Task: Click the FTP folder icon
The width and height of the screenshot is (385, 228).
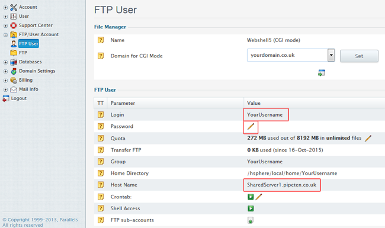Action: 14,53
